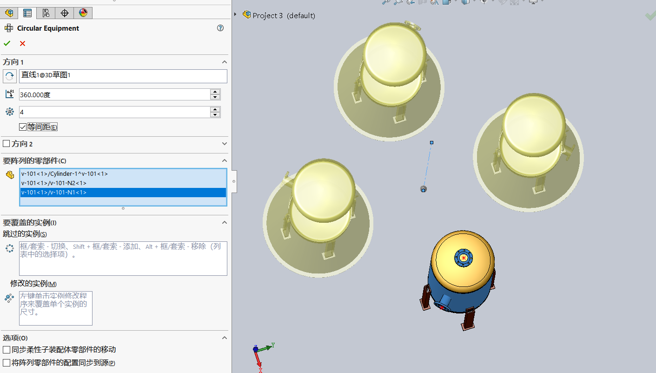This screenshot has width=656, height=373.
Task: Open the DisplayManager color-ball tab
Action: click(x=83, y=13)
